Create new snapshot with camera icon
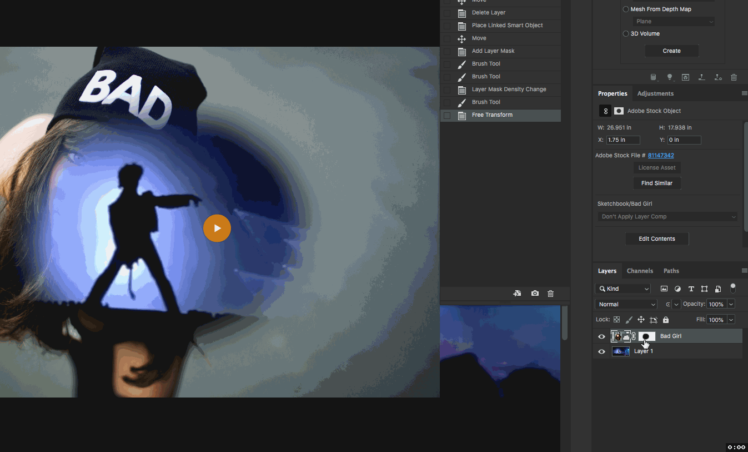Screen dimensions: 748x452 point(535,294)
